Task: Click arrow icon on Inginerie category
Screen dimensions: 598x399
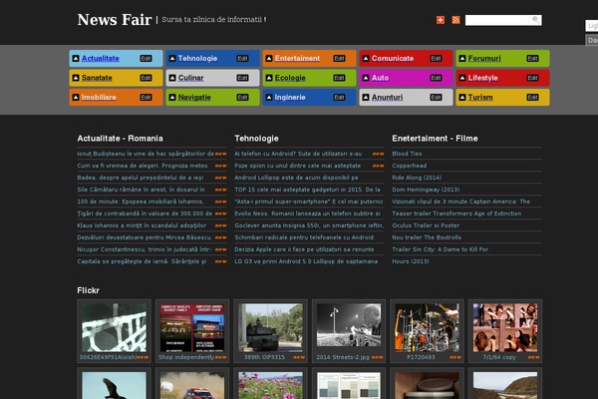Action: pos(269,98)
